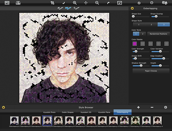The width and height of the screenshot is (172, 131).
Task: Select the Ooberlapping-10 preset thumbnail
Action: (113, 121)
